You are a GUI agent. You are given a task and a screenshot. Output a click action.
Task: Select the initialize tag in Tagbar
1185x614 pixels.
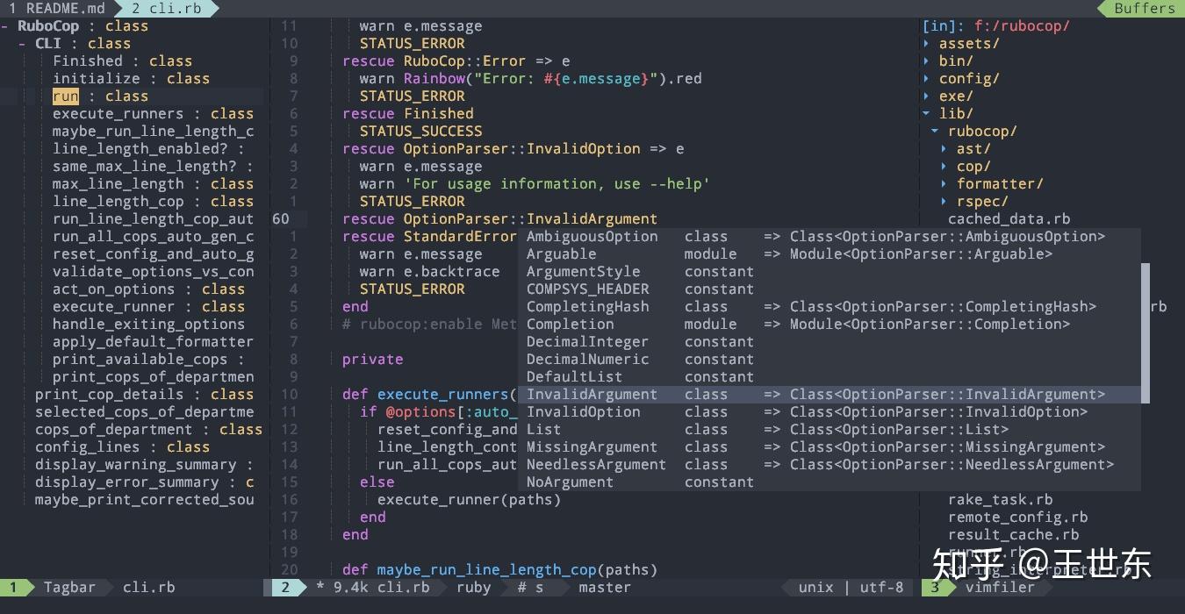[97, 79]
